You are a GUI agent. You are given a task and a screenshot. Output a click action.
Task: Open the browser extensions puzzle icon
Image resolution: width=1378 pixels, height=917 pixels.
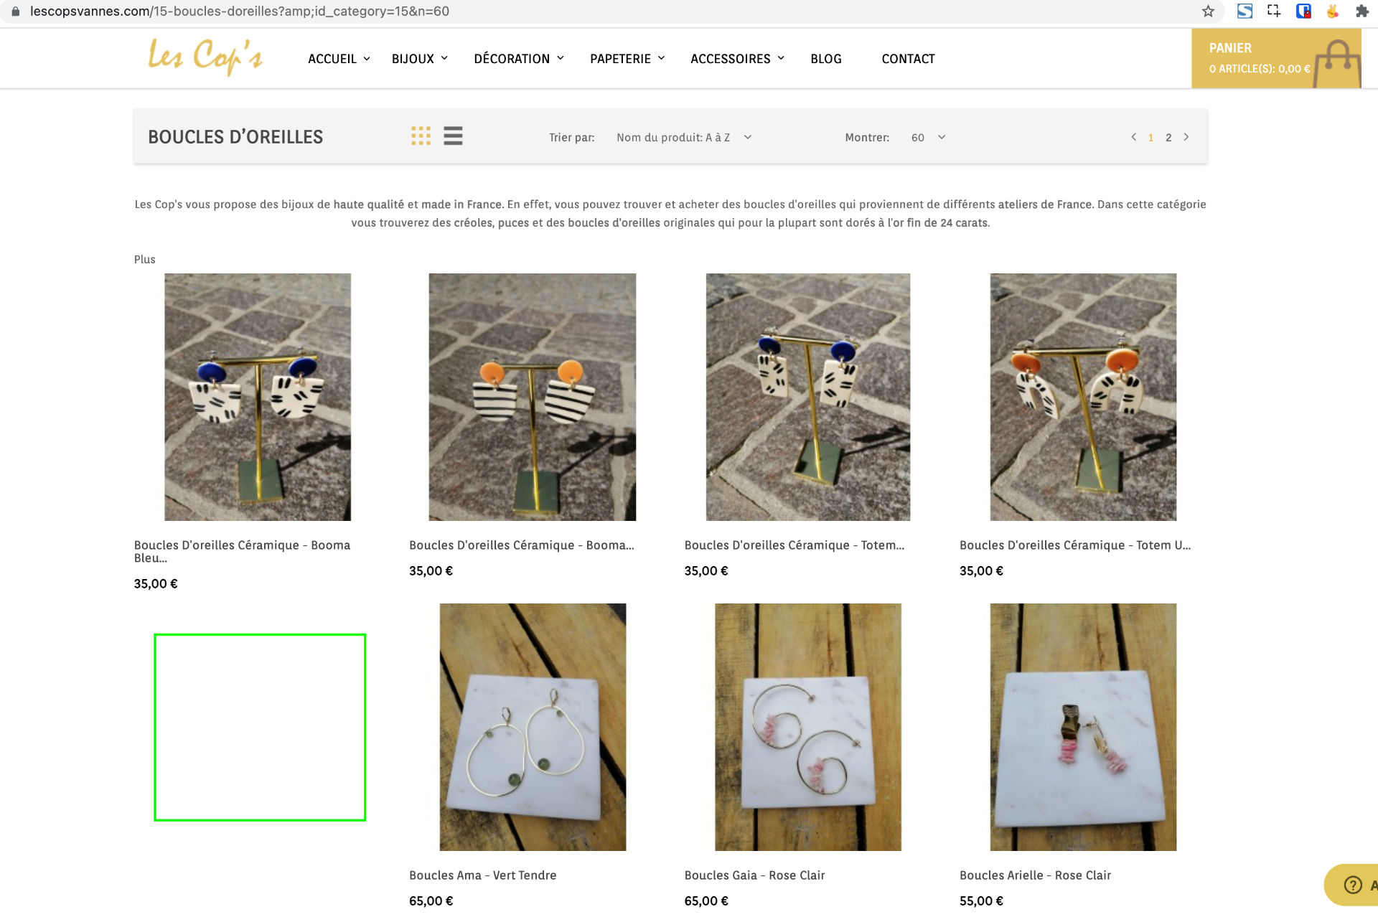pos(1361,11)
